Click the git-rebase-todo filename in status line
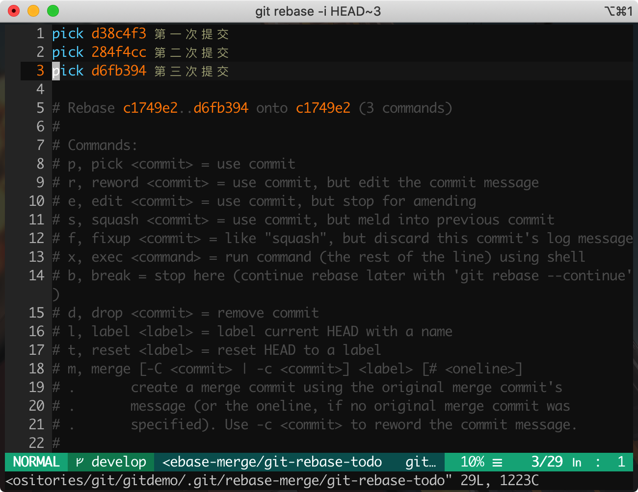The image size is (638, 492). coord(272,462)
